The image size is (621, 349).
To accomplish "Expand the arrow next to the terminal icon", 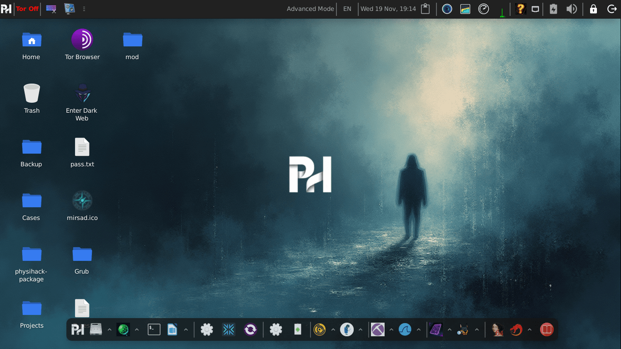I will click(x=185, y=329).
